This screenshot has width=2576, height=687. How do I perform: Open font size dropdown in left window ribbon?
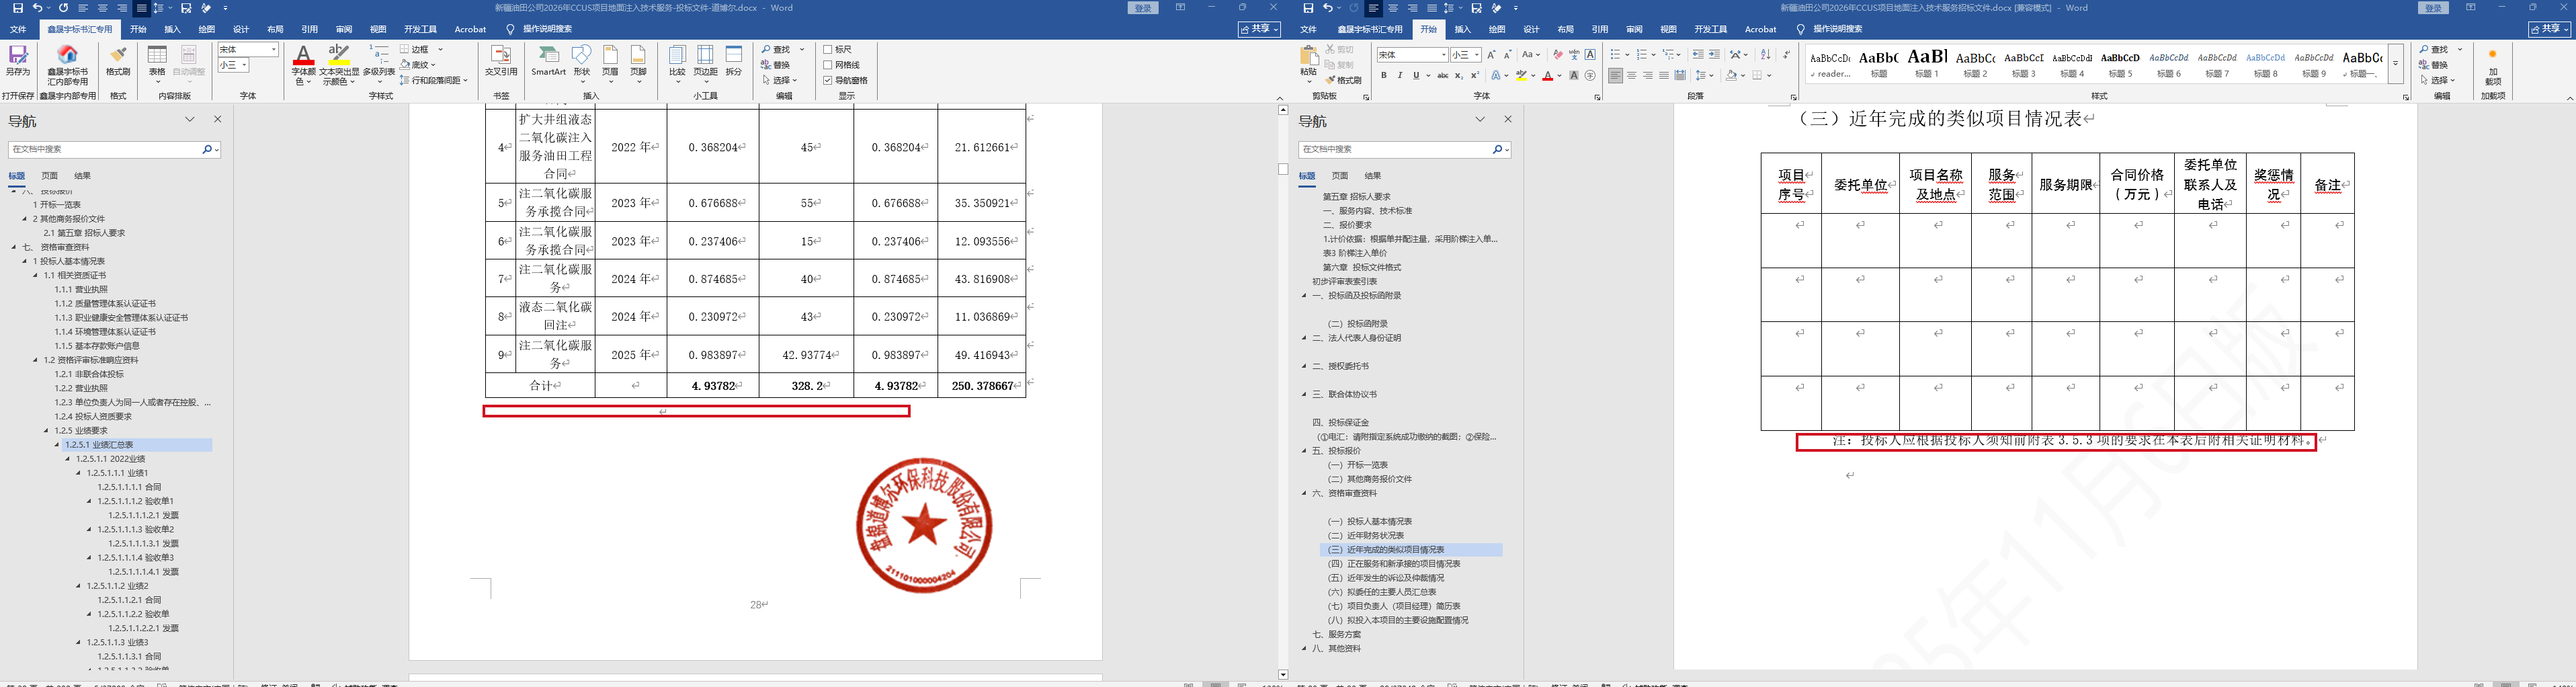coord(245,65)
